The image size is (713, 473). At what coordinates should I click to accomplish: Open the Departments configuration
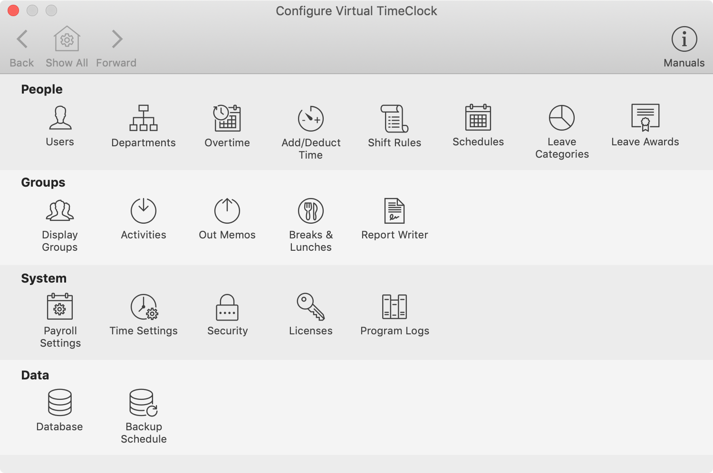coord(144,118)
